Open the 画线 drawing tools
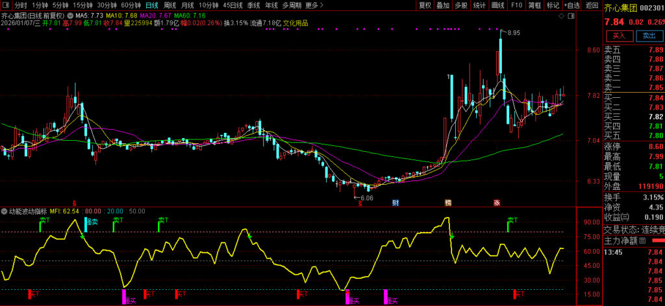Image resolution: width=665 pixels, height=306 pixels. (498, 5)
